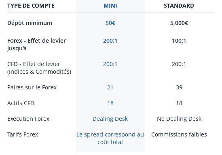The width and height of the screenshot is (222, 155).
Task: Click the 21 Forex pairs value
Action: tap(110, 87)
